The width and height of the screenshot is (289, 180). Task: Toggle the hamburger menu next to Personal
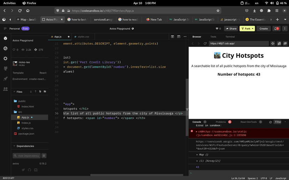click(x=5, y=29)
